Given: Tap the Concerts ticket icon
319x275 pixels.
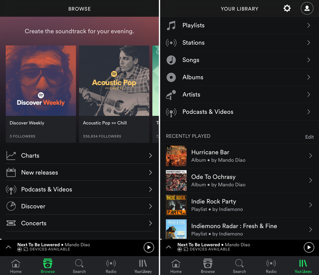Looking at the screenshot, I should 11,223.
